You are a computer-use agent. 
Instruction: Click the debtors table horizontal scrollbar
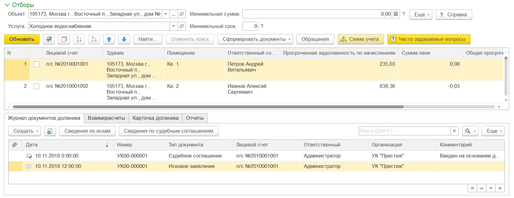tap(208, 107)
